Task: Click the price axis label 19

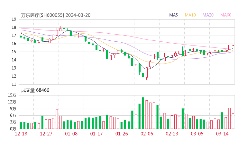Action: [14, 19]
